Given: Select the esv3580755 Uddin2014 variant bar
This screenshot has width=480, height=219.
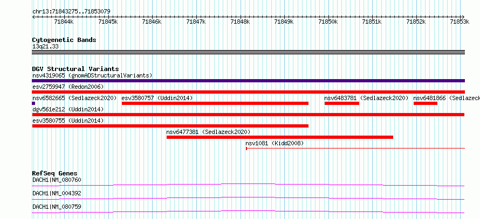Looking at the screenshot, I should [170, 126].
